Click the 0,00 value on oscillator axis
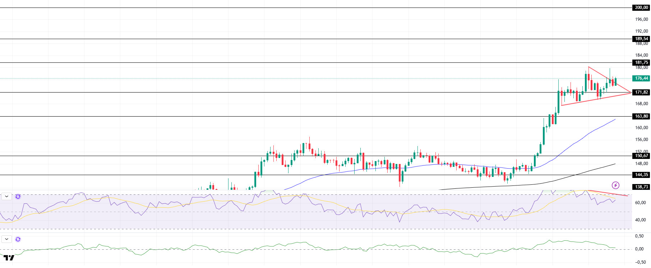Viewport: 651px width, 268px height. (639, 249)
